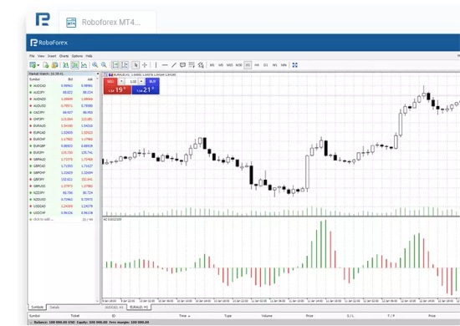Select the text label comment tool
The height and width of the screenshot is (326, 460).
(182, 65)
